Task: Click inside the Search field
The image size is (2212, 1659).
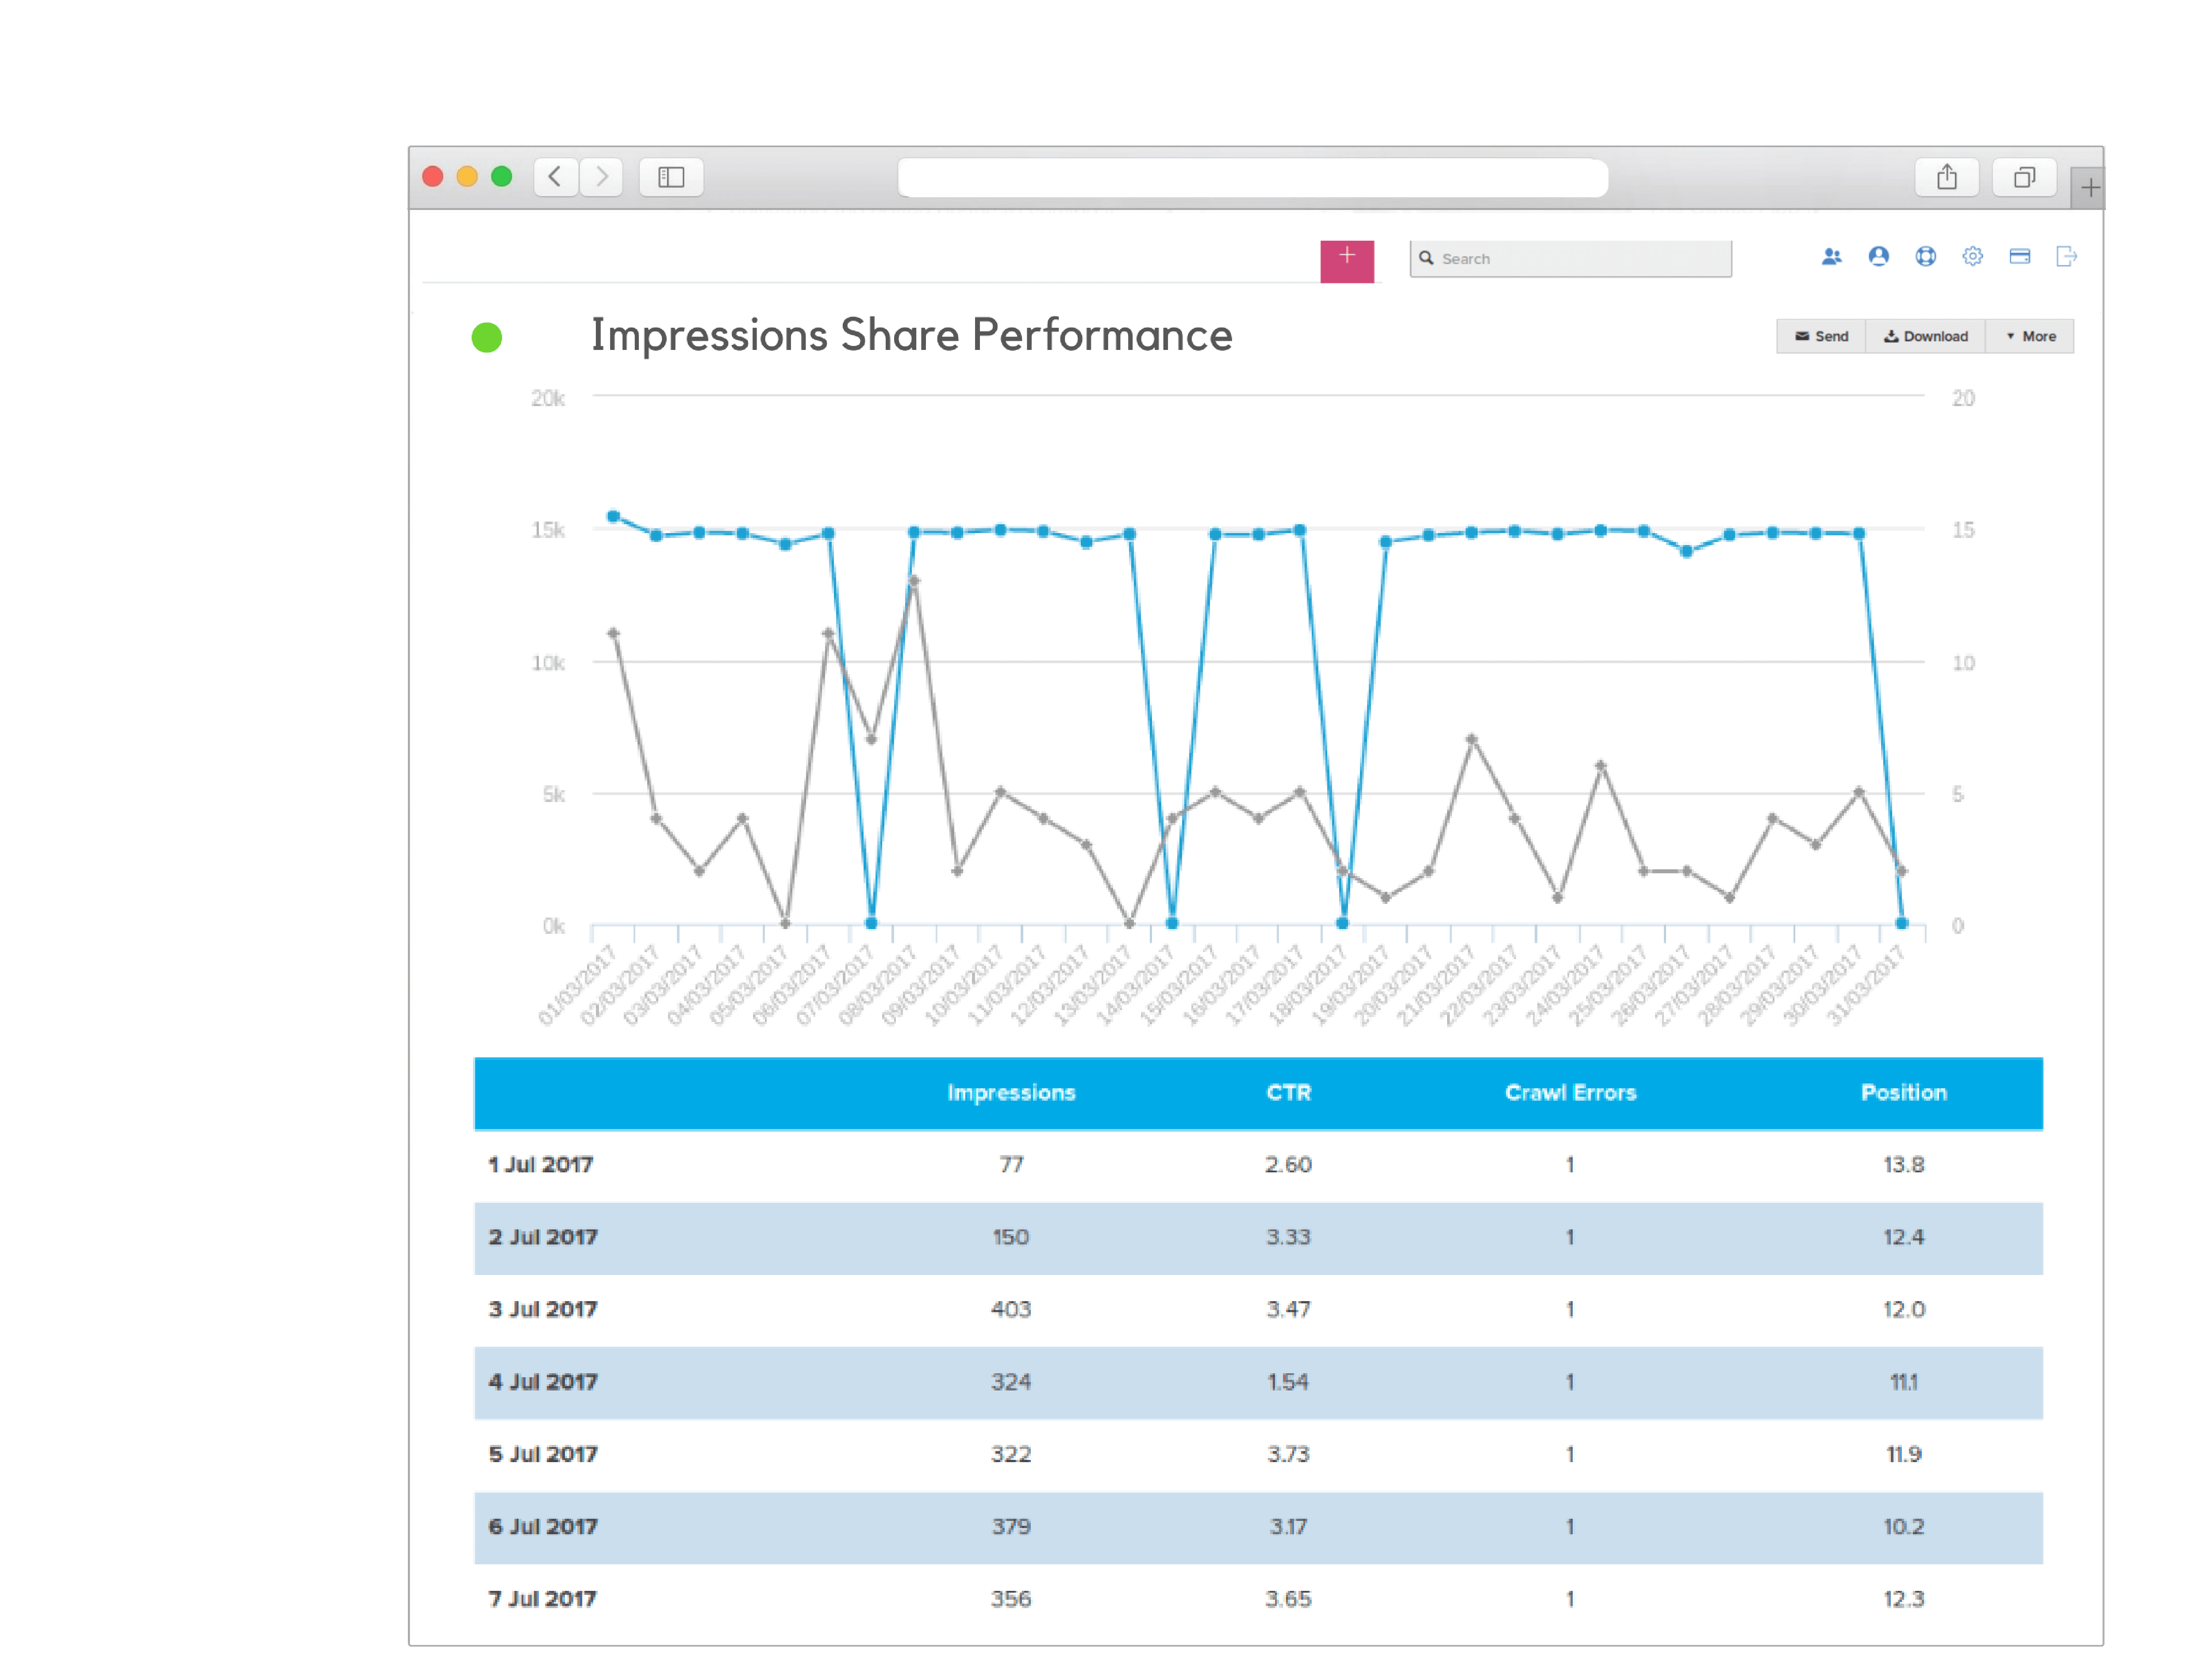Action: [1570, 258]
